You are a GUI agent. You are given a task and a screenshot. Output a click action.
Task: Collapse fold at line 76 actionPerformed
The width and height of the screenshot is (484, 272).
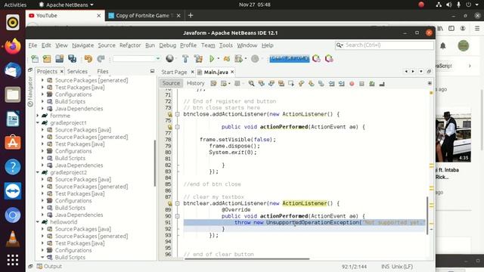[177, 127]
